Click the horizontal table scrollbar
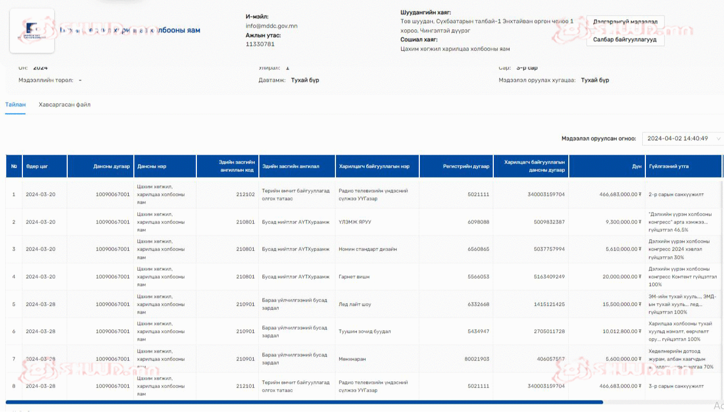 pyautogui.click(x=304, y=402)
